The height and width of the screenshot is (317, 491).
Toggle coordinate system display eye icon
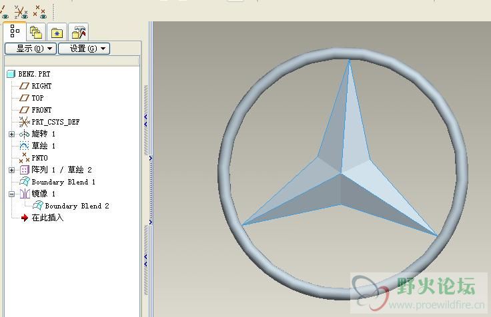click(x=21, y=12)
